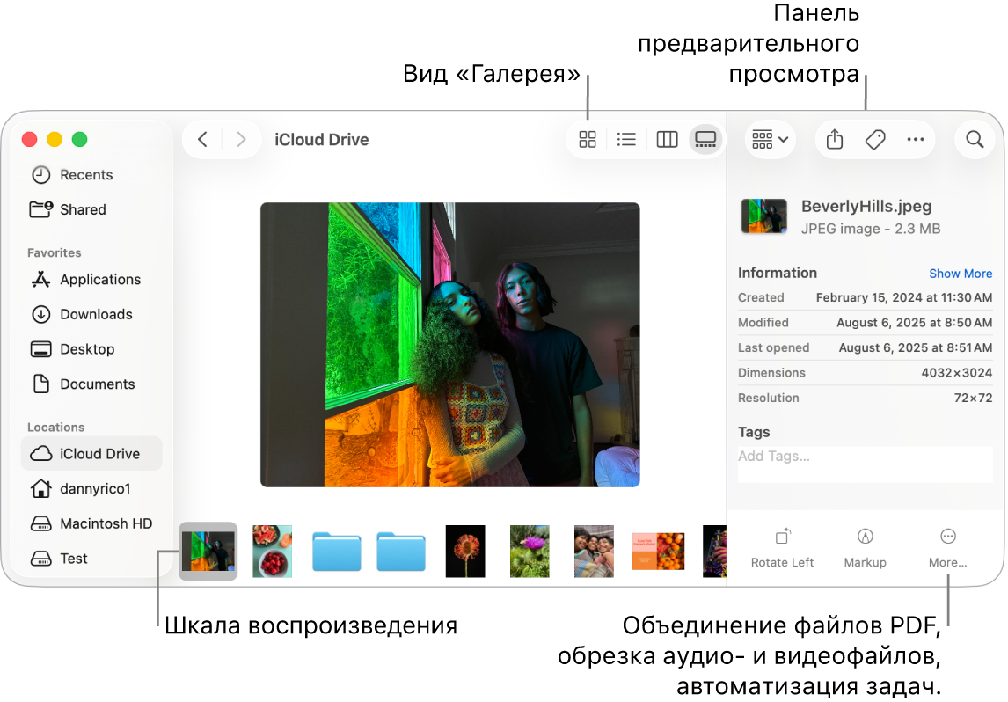Screen dimensions: 1008x702
Task: Click the Search magnifier icon
Action: (x=975, y=140)
